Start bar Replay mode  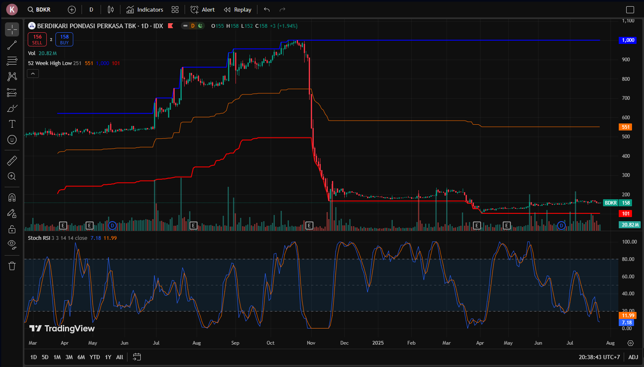click(x=238, y=10)
